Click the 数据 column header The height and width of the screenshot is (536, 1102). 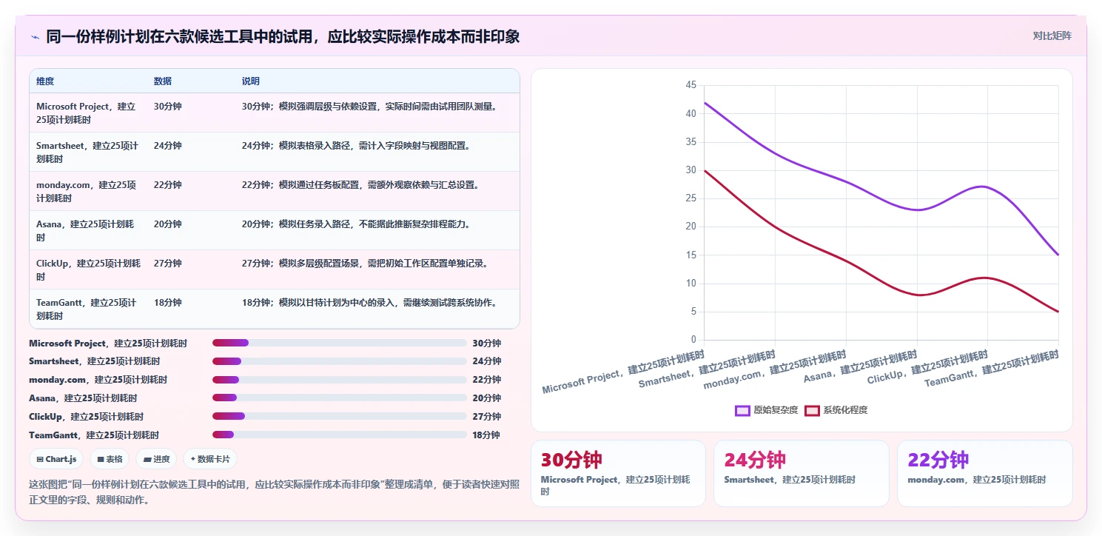point(163,81)
